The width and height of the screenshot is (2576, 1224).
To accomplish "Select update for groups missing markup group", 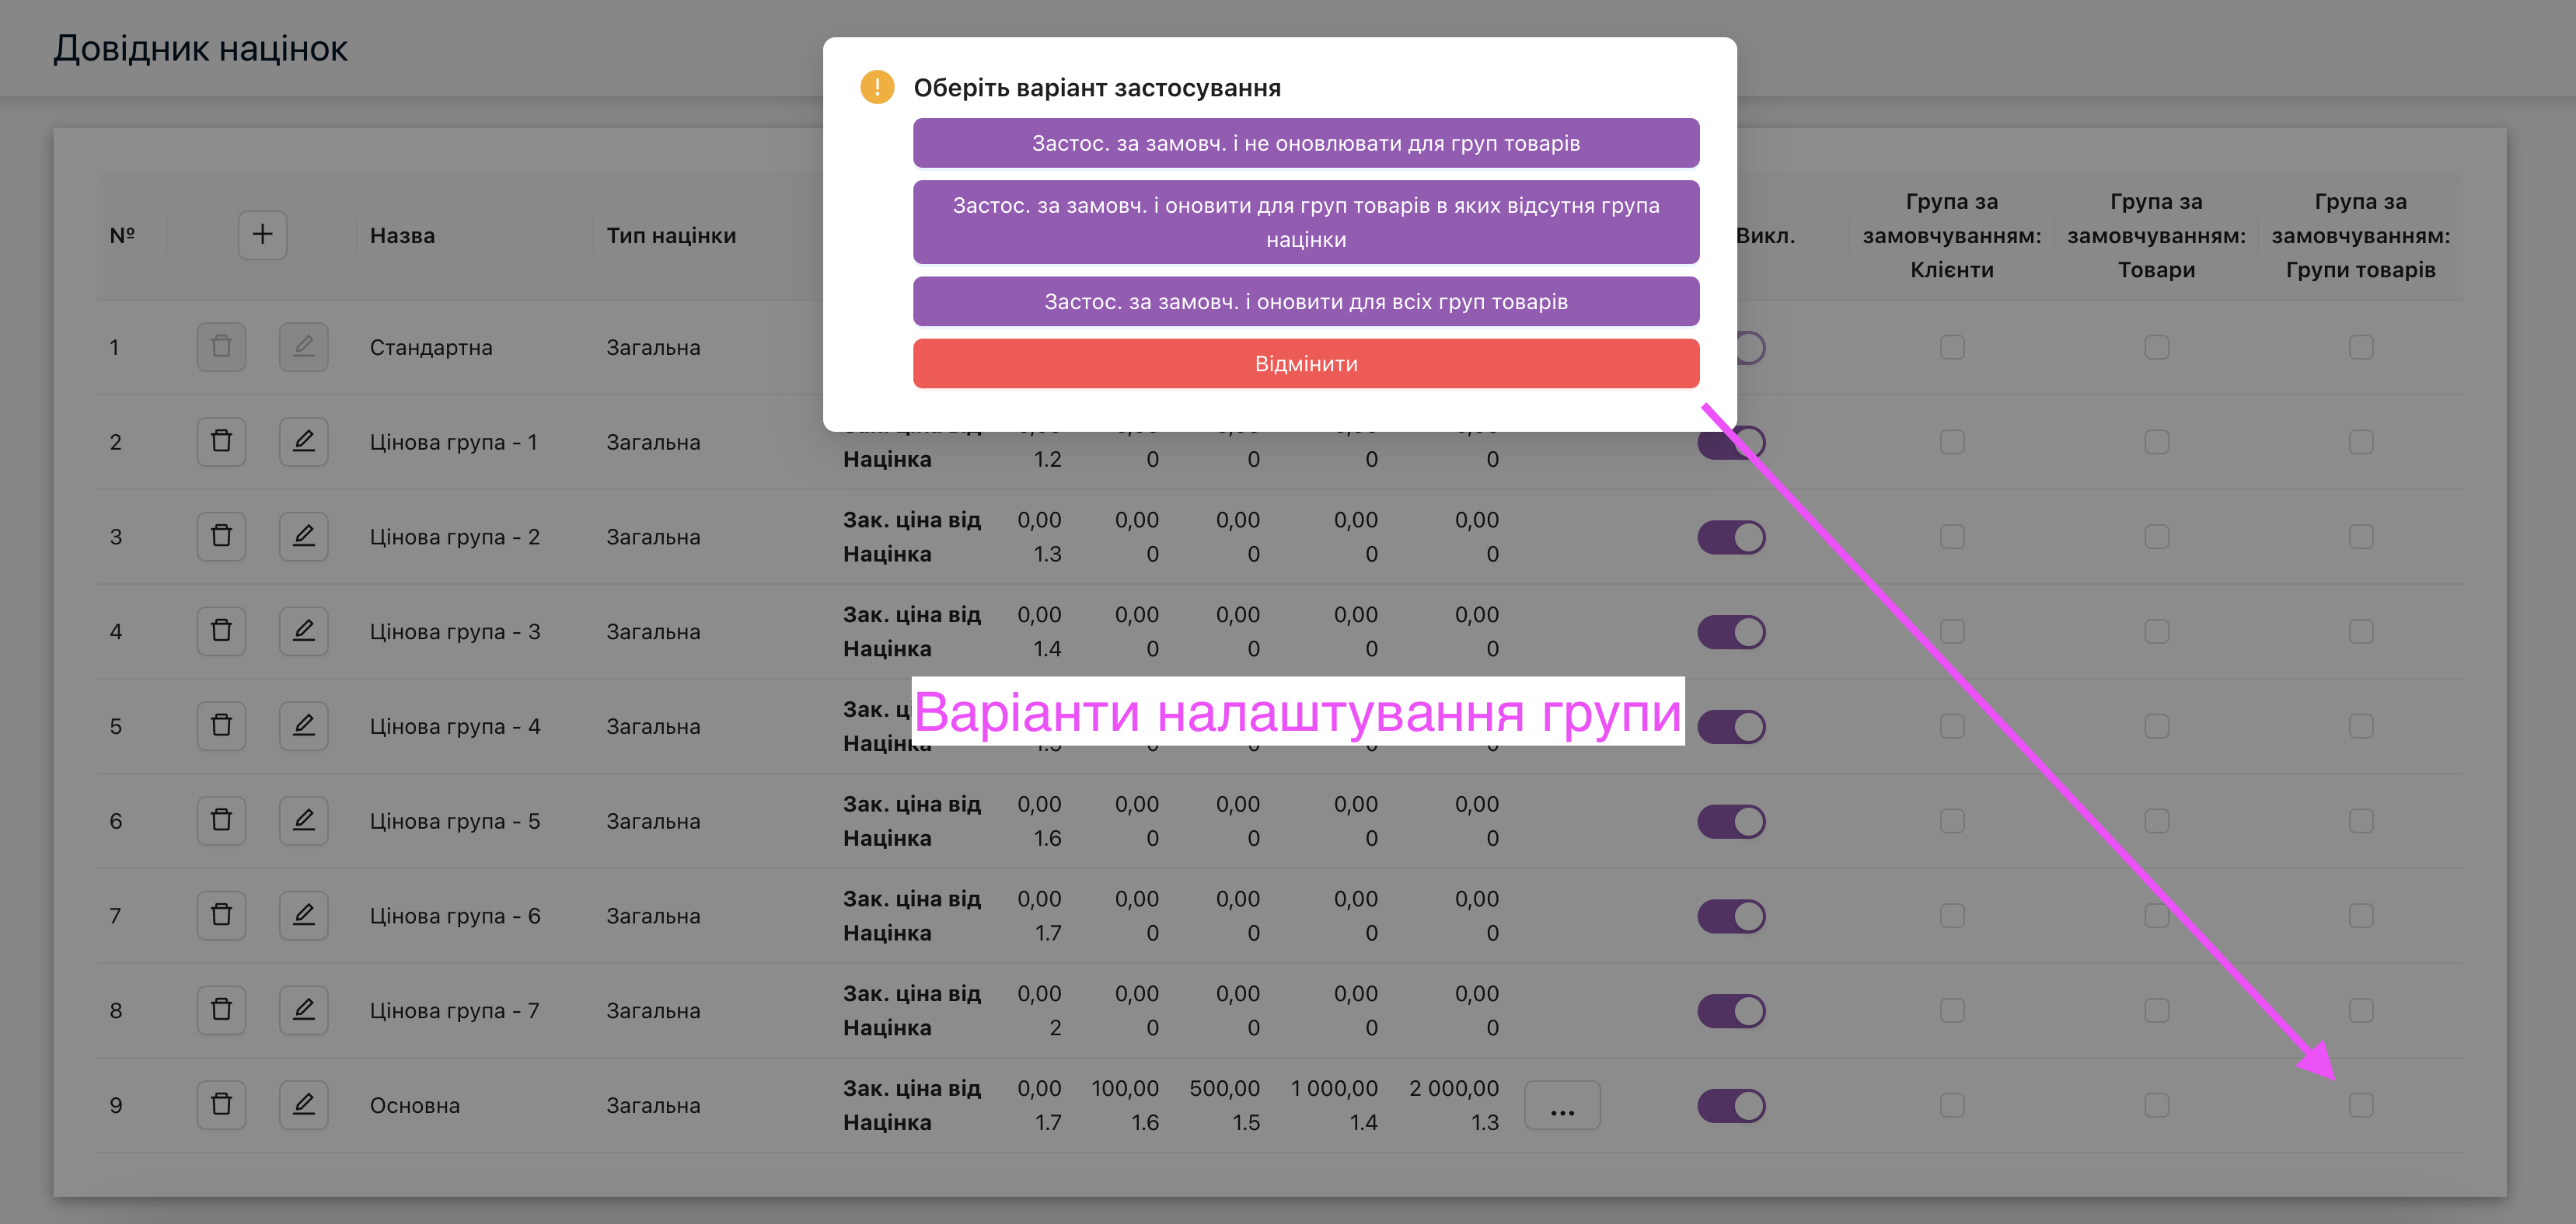I will (1305, 222).
